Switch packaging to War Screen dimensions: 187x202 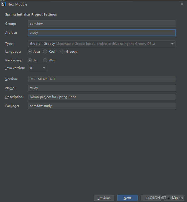(45, 60)
